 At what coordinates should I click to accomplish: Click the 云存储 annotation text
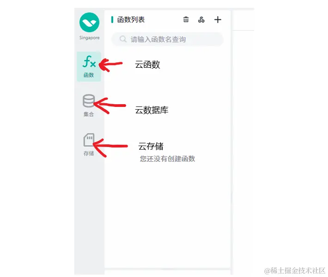pos(151,146)
